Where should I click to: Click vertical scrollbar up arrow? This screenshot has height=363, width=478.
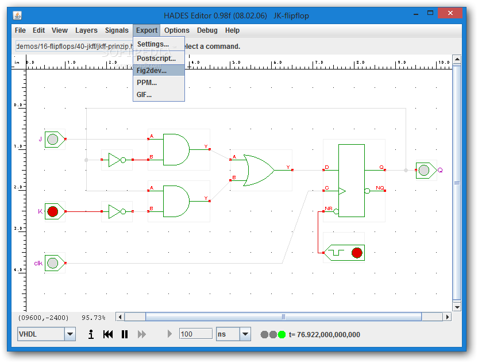(457, 59)
